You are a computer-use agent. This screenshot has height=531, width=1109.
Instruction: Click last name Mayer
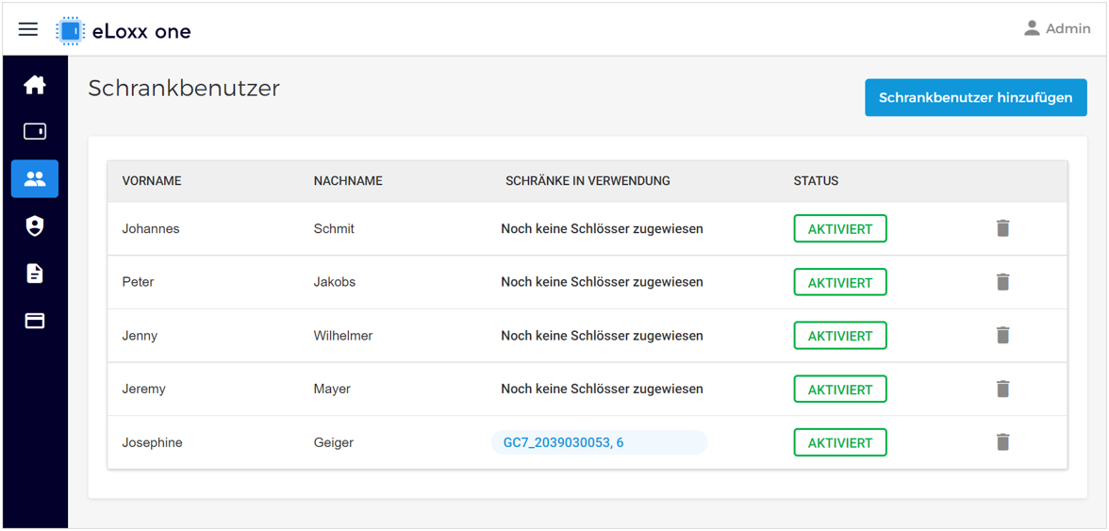click(332, 389)
